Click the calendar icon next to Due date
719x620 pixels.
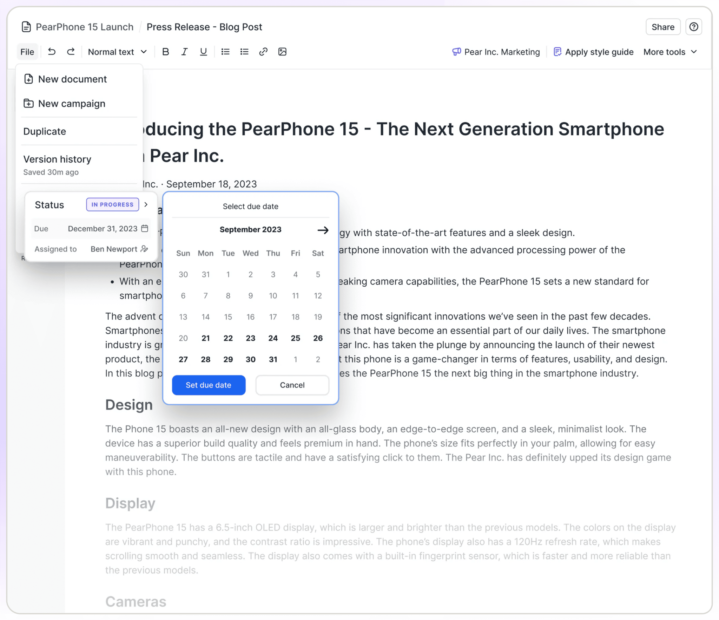(x=144, y=228)
